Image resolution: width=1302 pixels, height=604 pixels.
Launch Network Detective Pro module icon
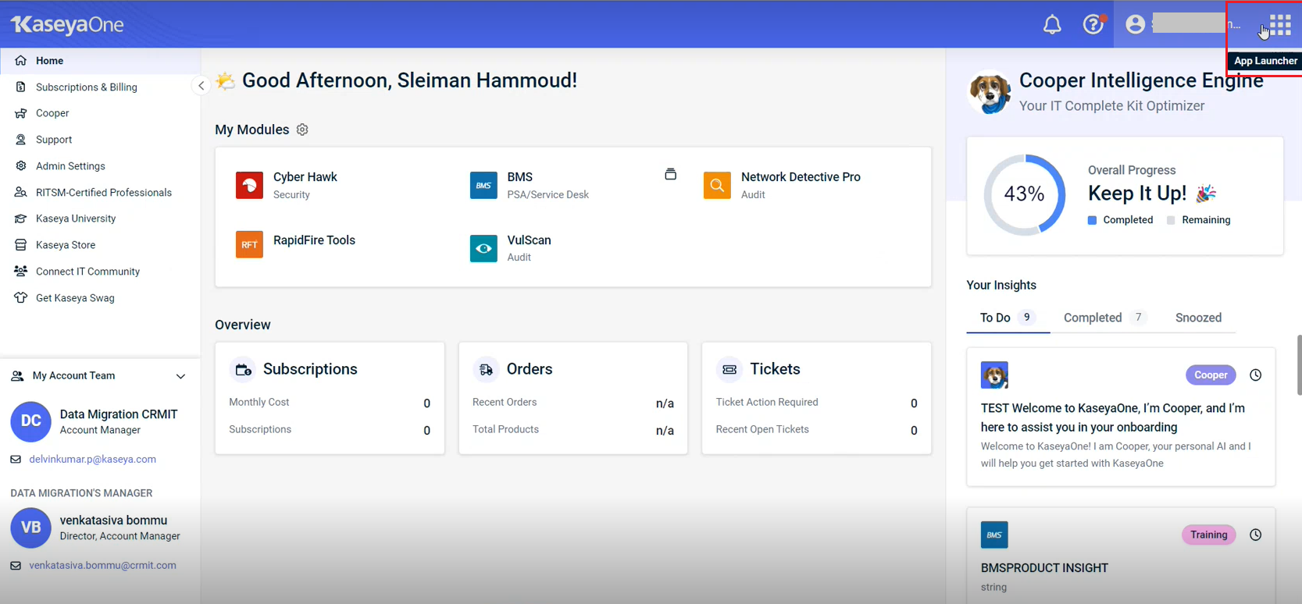(717, 186)
